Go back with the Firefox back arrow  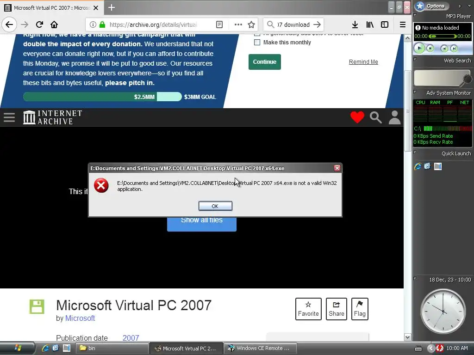[9, 24]
